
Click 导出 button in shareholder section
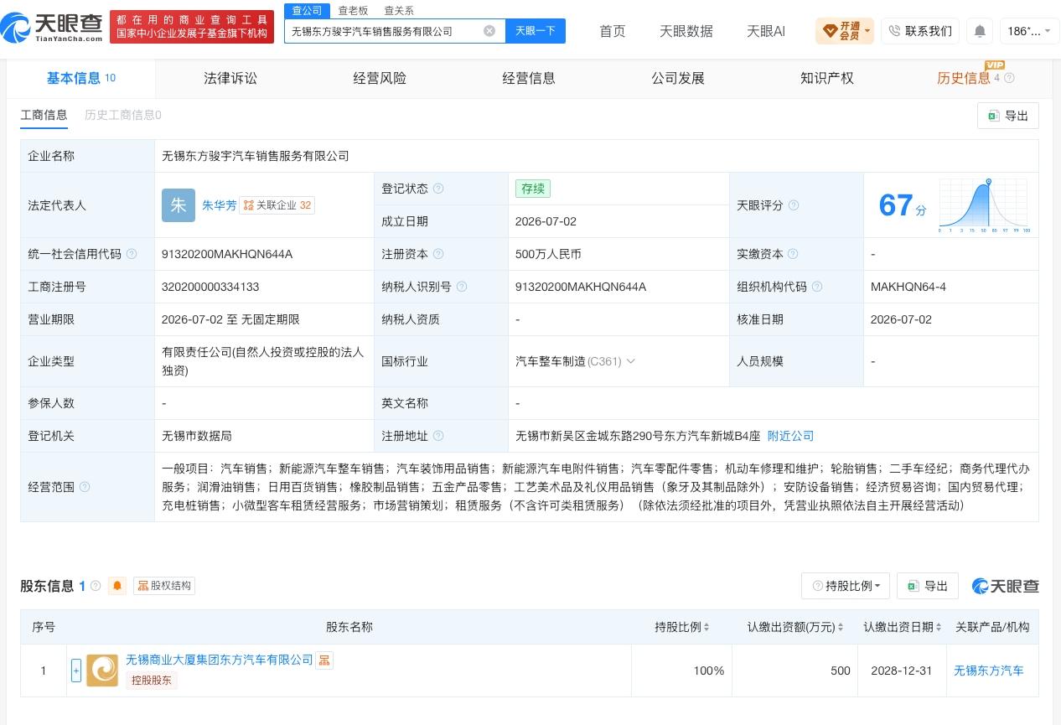(x=928, y=586)
